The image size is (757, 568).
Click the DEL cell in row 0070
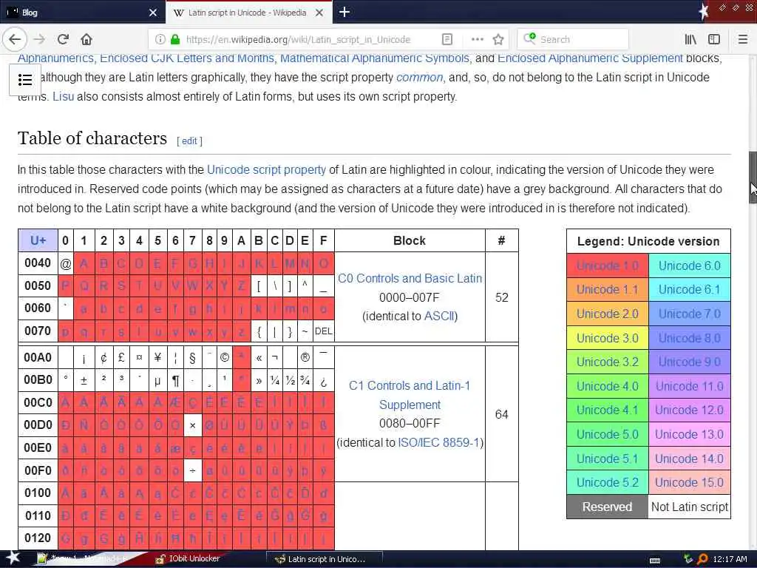(x=324, y=331)
